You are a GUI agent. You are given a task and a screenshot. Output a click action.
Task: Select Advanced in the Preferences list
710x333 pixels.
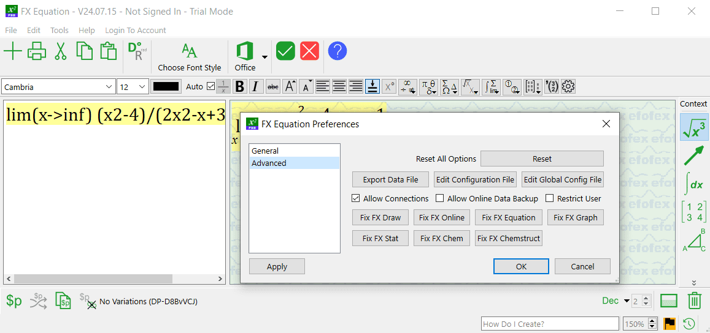(295, 163)
